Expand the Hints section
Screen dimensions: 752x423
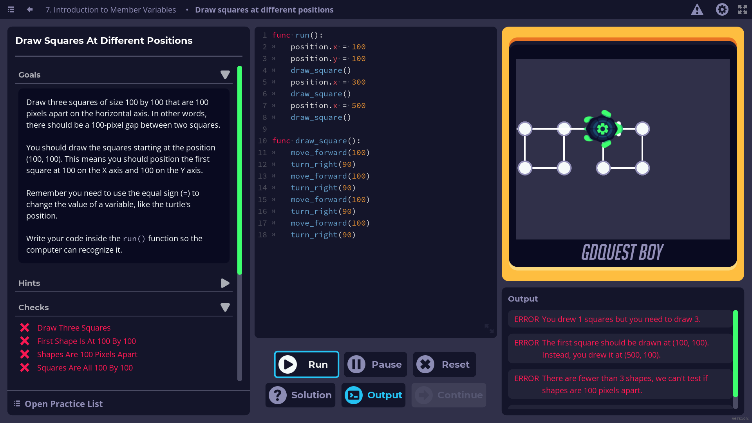(225, 283)
